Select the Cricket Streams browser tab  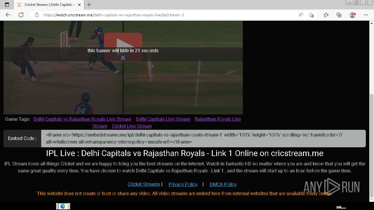tap(49, 5)
